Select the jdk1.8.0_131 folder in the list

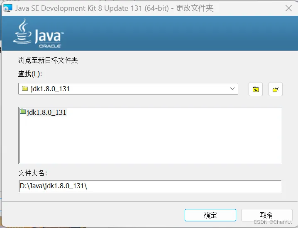tap(43, 112)
